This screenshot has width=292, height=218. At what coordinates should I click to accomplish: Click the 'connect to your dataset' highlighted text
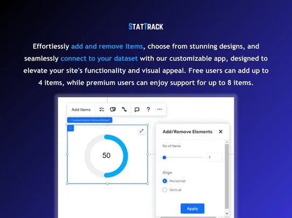tap(99, 59)
